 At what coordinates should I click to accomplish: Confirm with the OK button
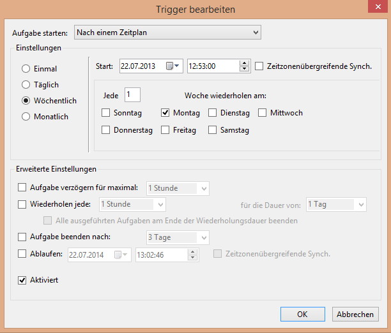coord(303,314)
